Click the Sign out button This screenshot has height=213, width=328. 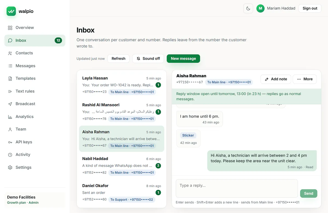[310, 8]
